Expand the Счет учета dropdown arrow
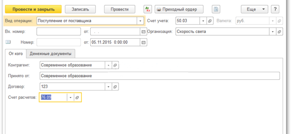The width and height of the screenshot is (291, 134). tap(203, 21)
